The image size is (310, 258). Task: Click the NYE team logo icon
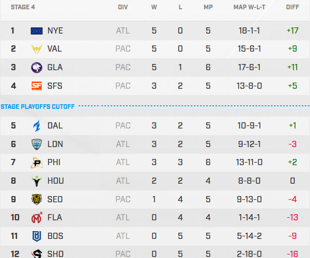coord(38,30)
